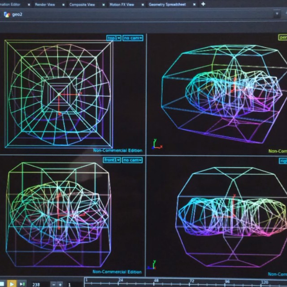Screen dimensions: 287x287
Task: Click frame 48 on the timeline
Action: (156, 283)
